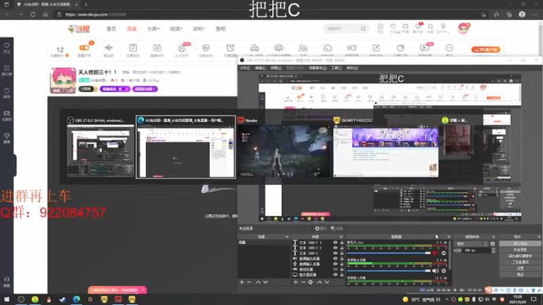The width and height of the screenshot is (543, 305).
Task: Click the transition duration stepper arrows
Action: tap(493, 250)
